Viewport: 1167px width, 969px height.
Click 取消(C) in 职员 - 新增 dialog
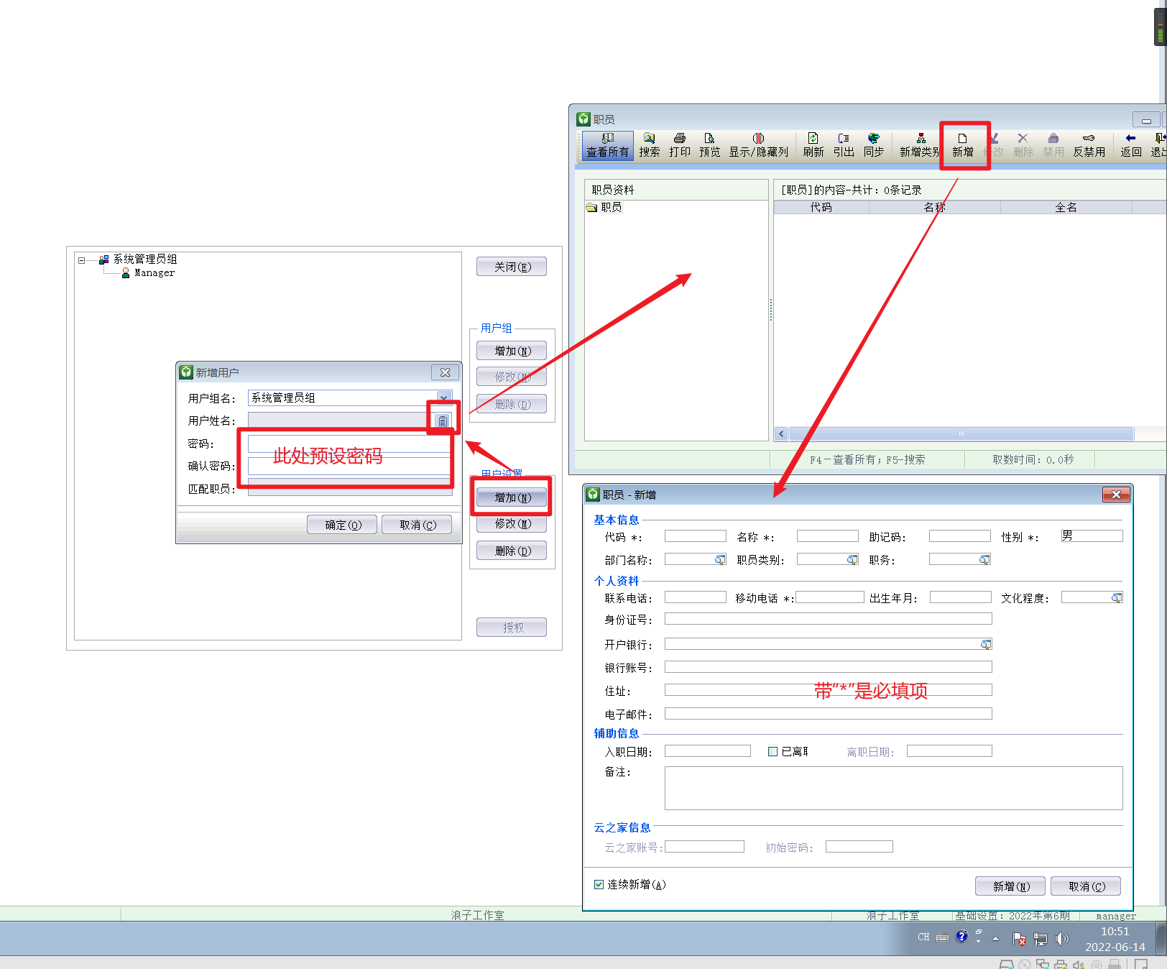pyautogui.click(x=1086, y=886)
